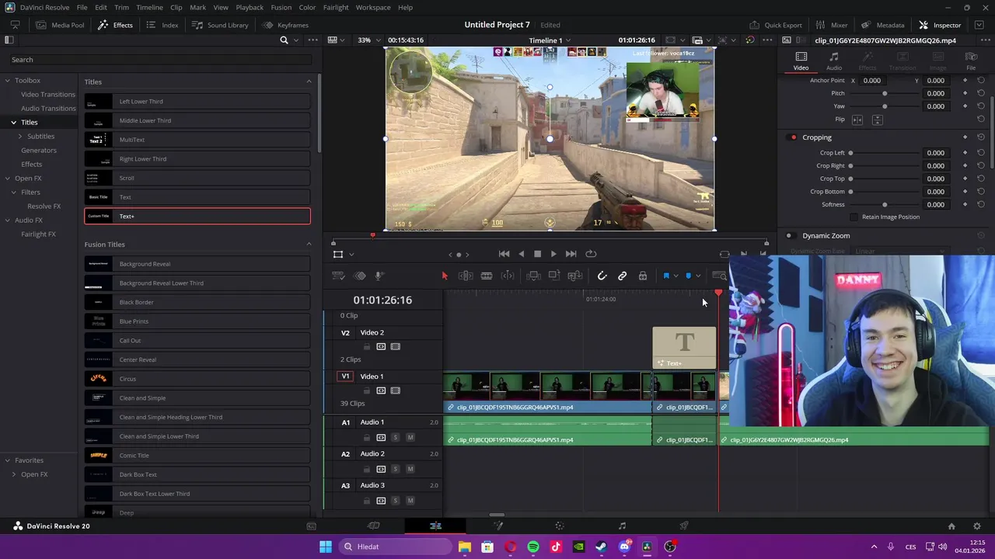Enable Retain Image Position checkbox
Screen dimensions: 995x559
tap(854, 217)
